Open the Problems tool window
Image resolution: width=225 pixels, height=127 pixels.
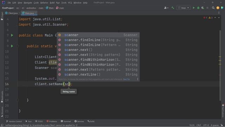[x=52, y=121]
